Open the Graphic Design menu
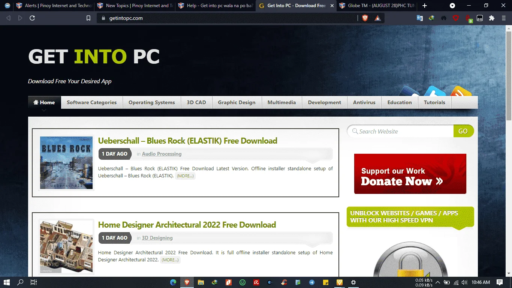Viewport: 512px width, 288px height. tap(237, 102)
